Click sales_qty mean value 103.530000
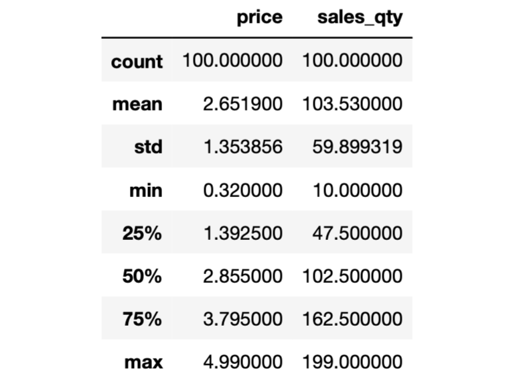509x386 pixels. [x=352, y=104]
